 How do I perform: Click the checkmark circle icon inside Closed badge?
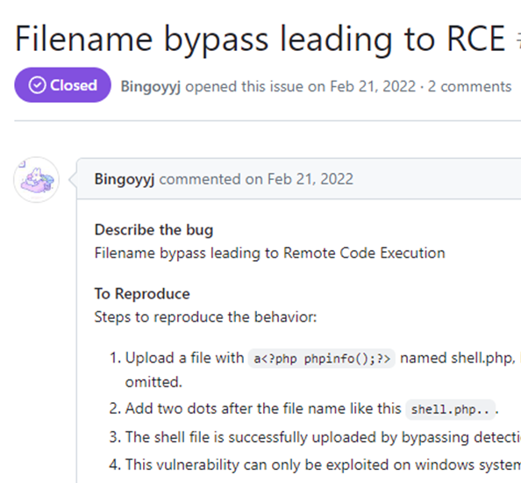[37, 85]
